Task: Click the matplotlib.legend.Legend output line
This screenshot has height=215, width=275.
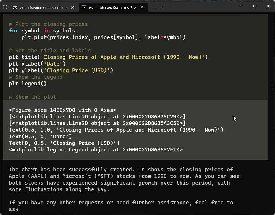Action: click(96, 150)
